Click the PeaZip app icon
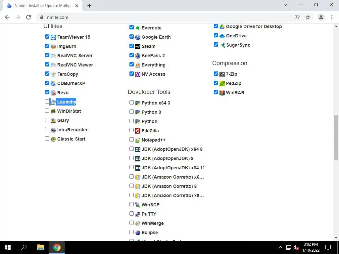 tap(222, 84)
